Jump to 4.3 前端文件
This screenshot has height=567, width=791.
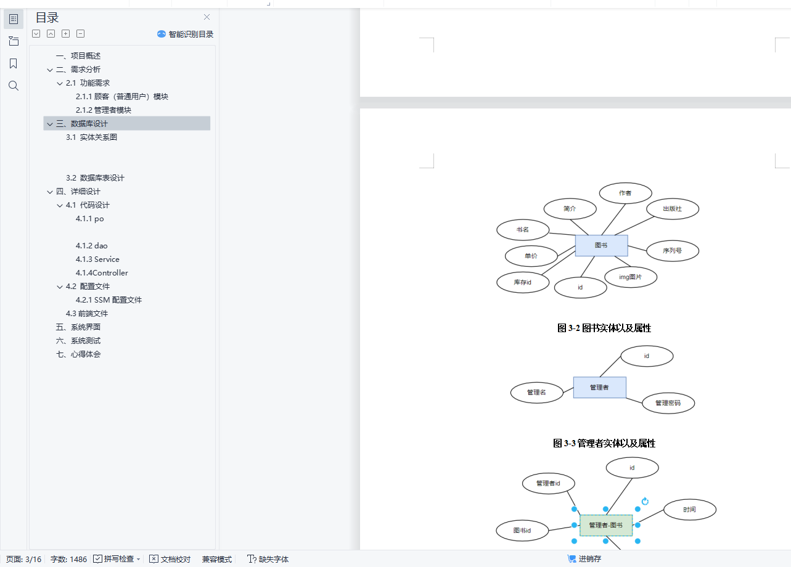tap(87, 314)
